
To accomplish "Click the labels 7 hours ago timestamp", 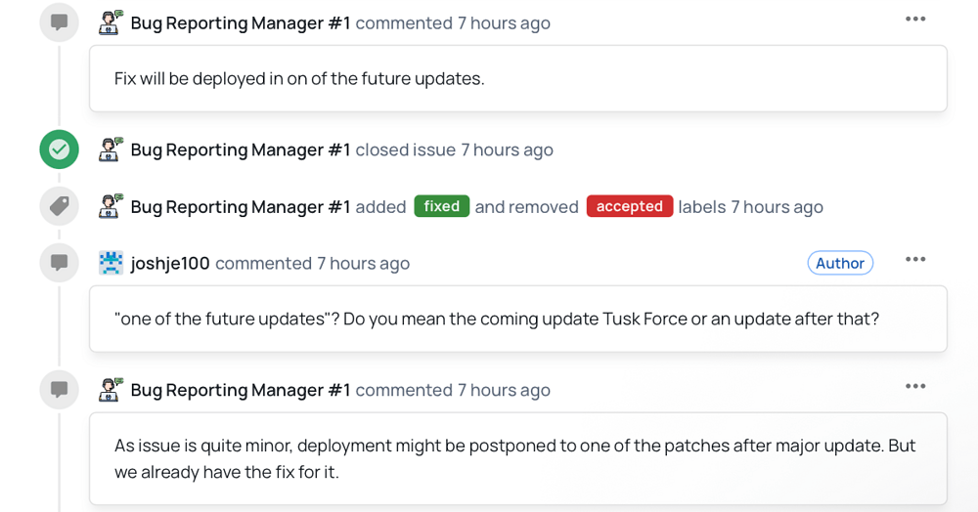I will [x=778, y=207].
